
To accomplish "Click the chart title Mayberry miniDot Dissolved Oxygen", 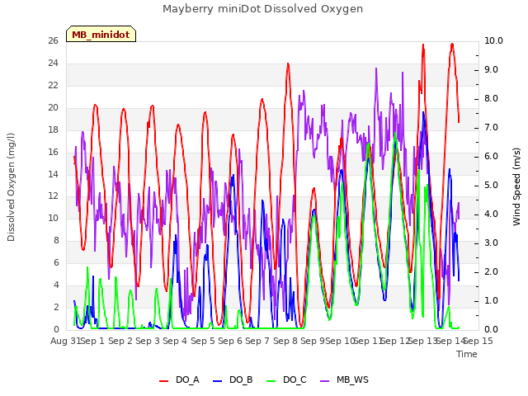I will (x=262, y=9).
